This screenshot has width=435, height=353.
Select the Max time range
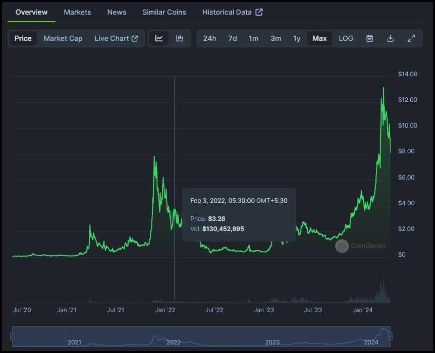319,38
